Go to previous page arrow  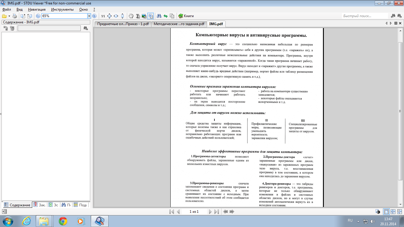(x=178, y=212)
